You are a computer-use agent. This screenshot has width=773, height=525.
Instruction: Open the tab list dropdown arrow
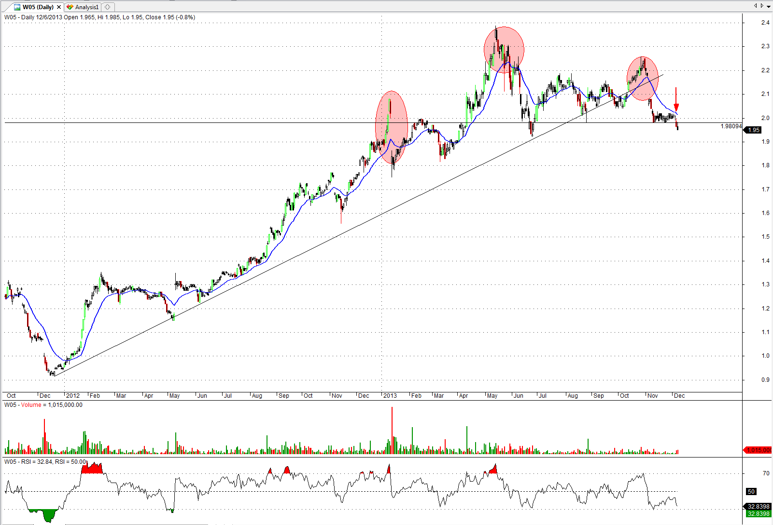coord(768,6)
